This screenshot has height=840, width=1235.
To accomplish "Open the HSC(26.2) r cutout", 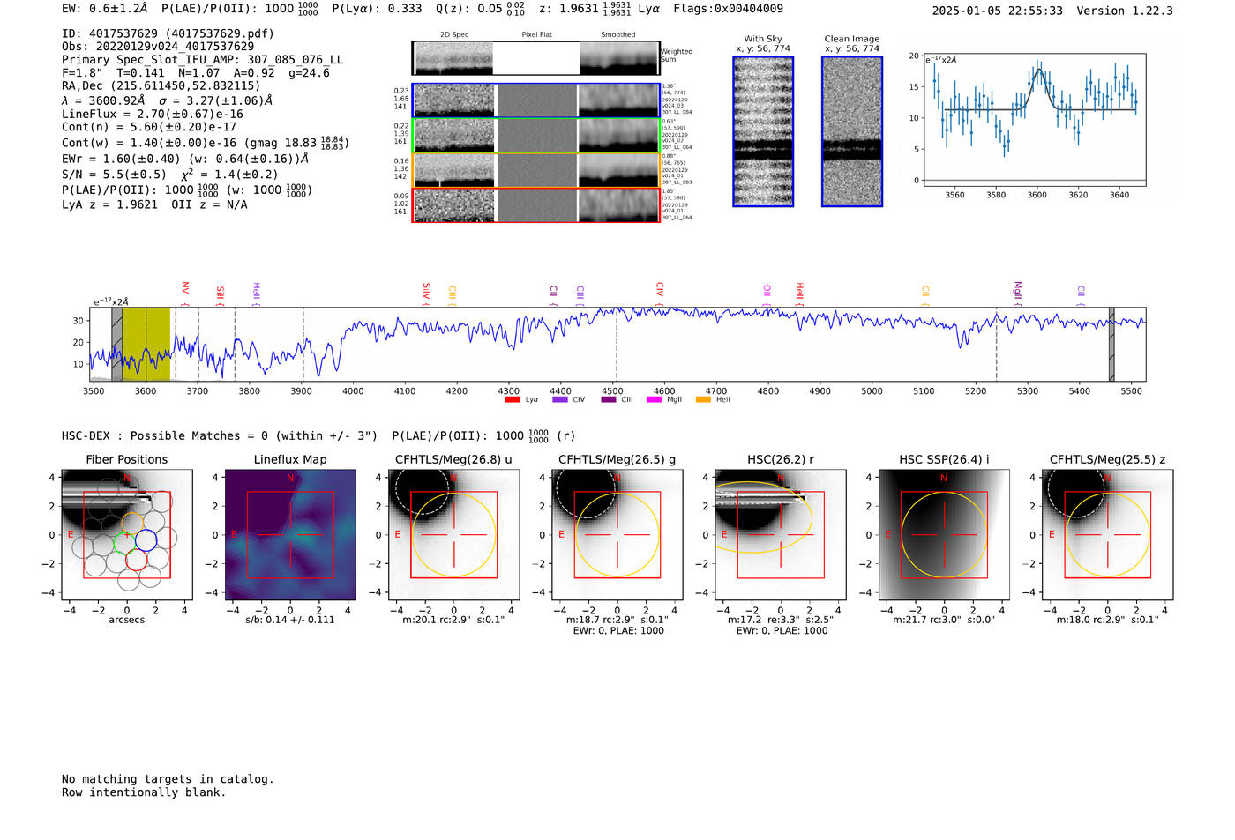I will pyautogui.click(x=781, y=535).
